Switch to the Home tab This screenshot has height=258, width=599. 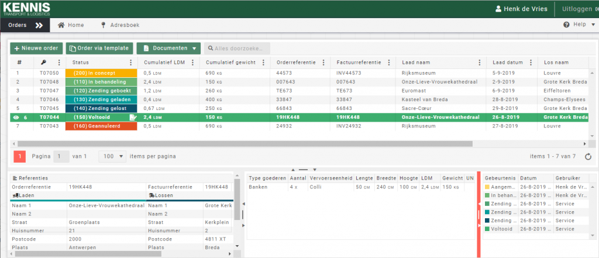click(70, 25)
